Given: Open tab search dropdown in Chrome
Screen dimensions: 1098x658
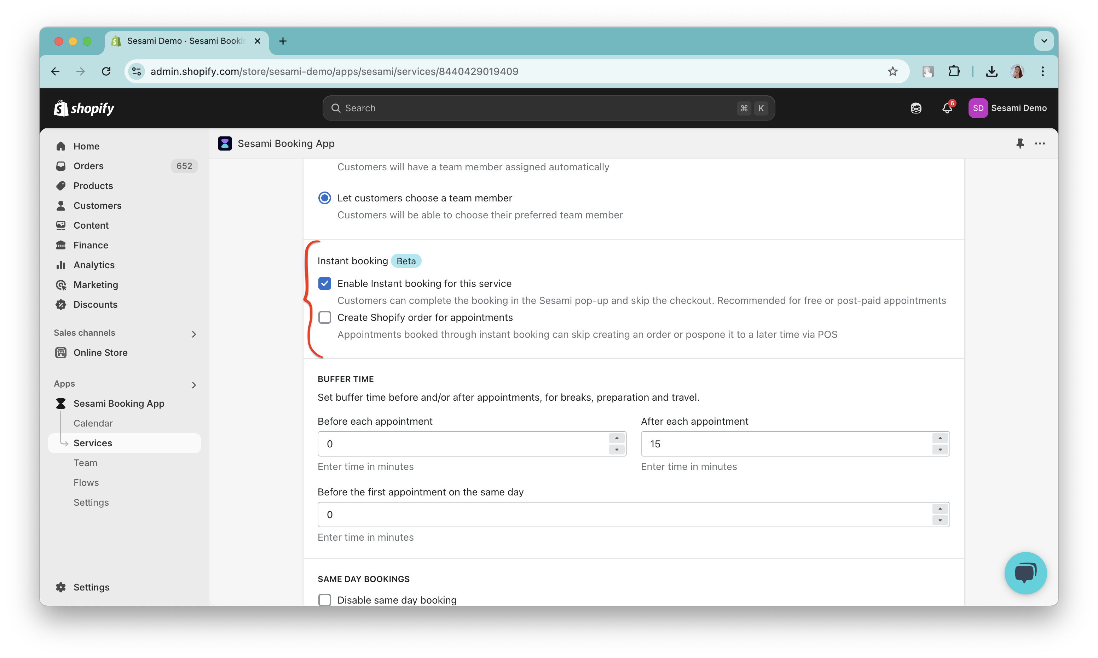Looking at the screenshot, I should (1044, 41).
